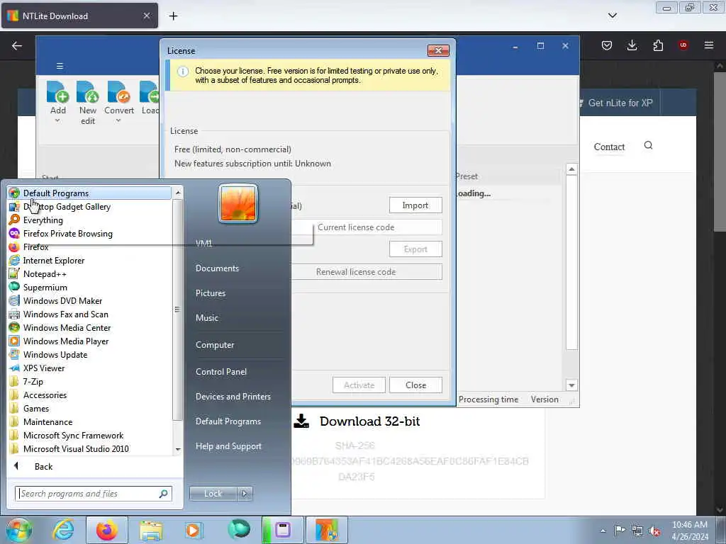Click the Current license code field
The height and width of the screenshot is (544, 726).
[x=356, y=227]
